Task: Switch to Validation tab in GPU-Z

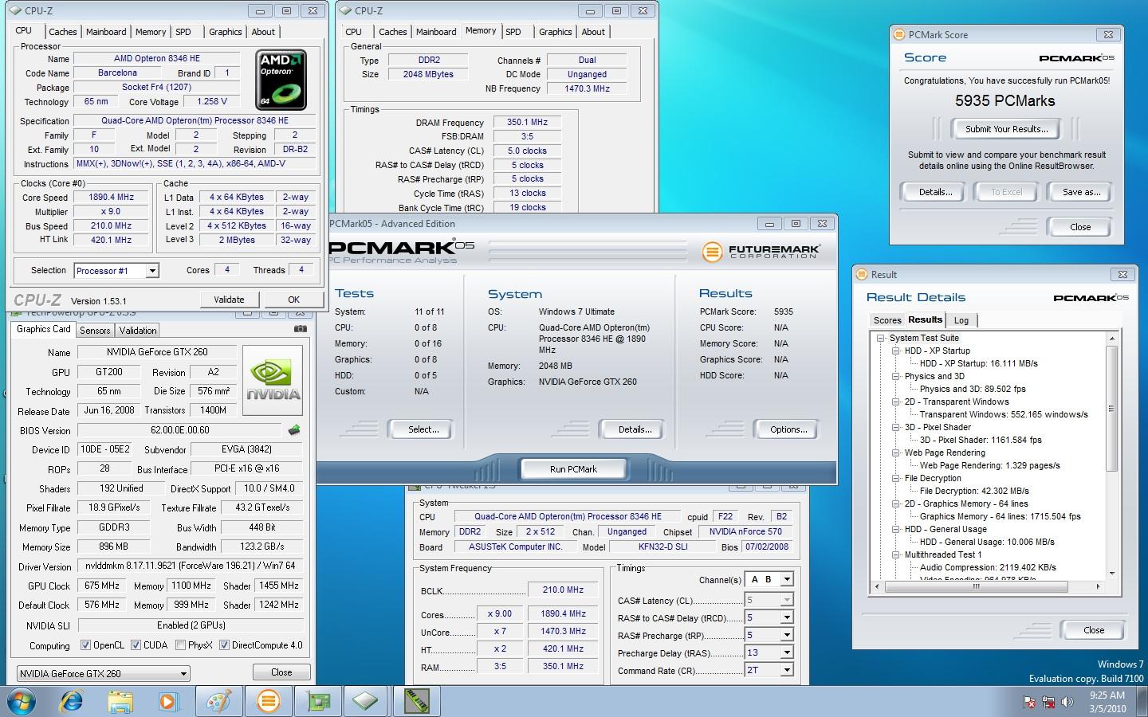Action: 138,331
